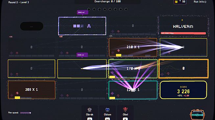Click the yellow currency icon beside 99
The image size is (215, 120).
click(176, 2)
